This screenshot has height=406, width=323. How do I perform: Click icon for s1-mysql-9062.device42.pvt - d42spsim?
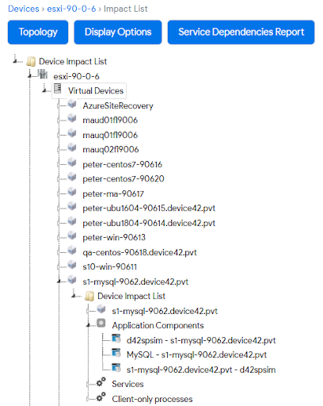(x=116, y=367)
